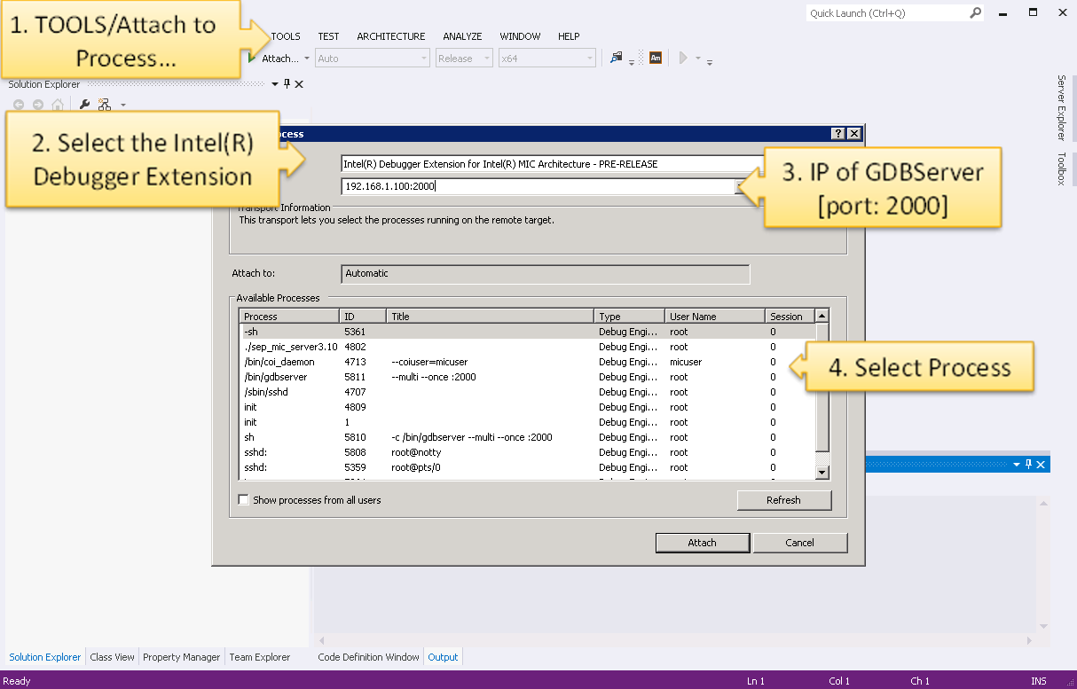The width and height of the screenshot is (1077, 689).
Task: Open the ANALYZE menu
Action: [x=462, y=36]
